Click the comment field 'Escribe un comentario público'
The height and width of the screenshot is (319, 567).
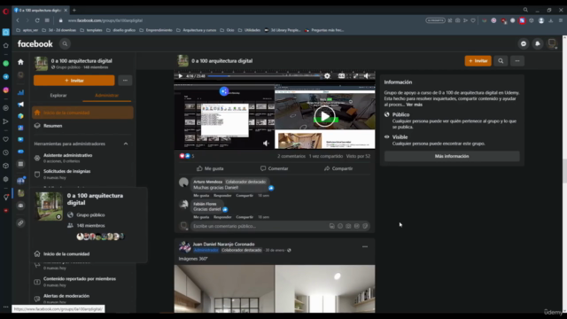click(259, 226)
